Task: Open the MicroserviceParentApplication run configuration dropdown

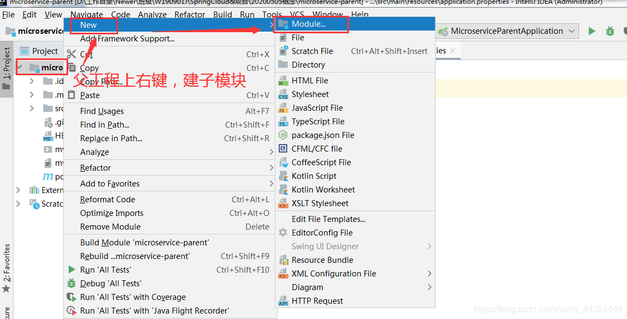Action: [508, 31]
